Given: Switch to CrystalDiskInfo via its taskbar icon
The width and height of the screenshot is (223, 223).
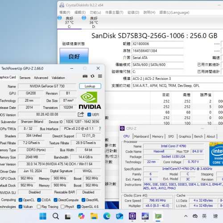Looking at the screenshot, I should pyautogui.click(x=145, y=216).
